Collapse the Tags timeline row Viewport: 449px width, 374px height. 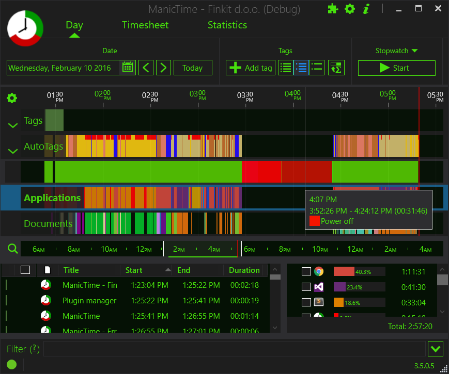point(13,125)
